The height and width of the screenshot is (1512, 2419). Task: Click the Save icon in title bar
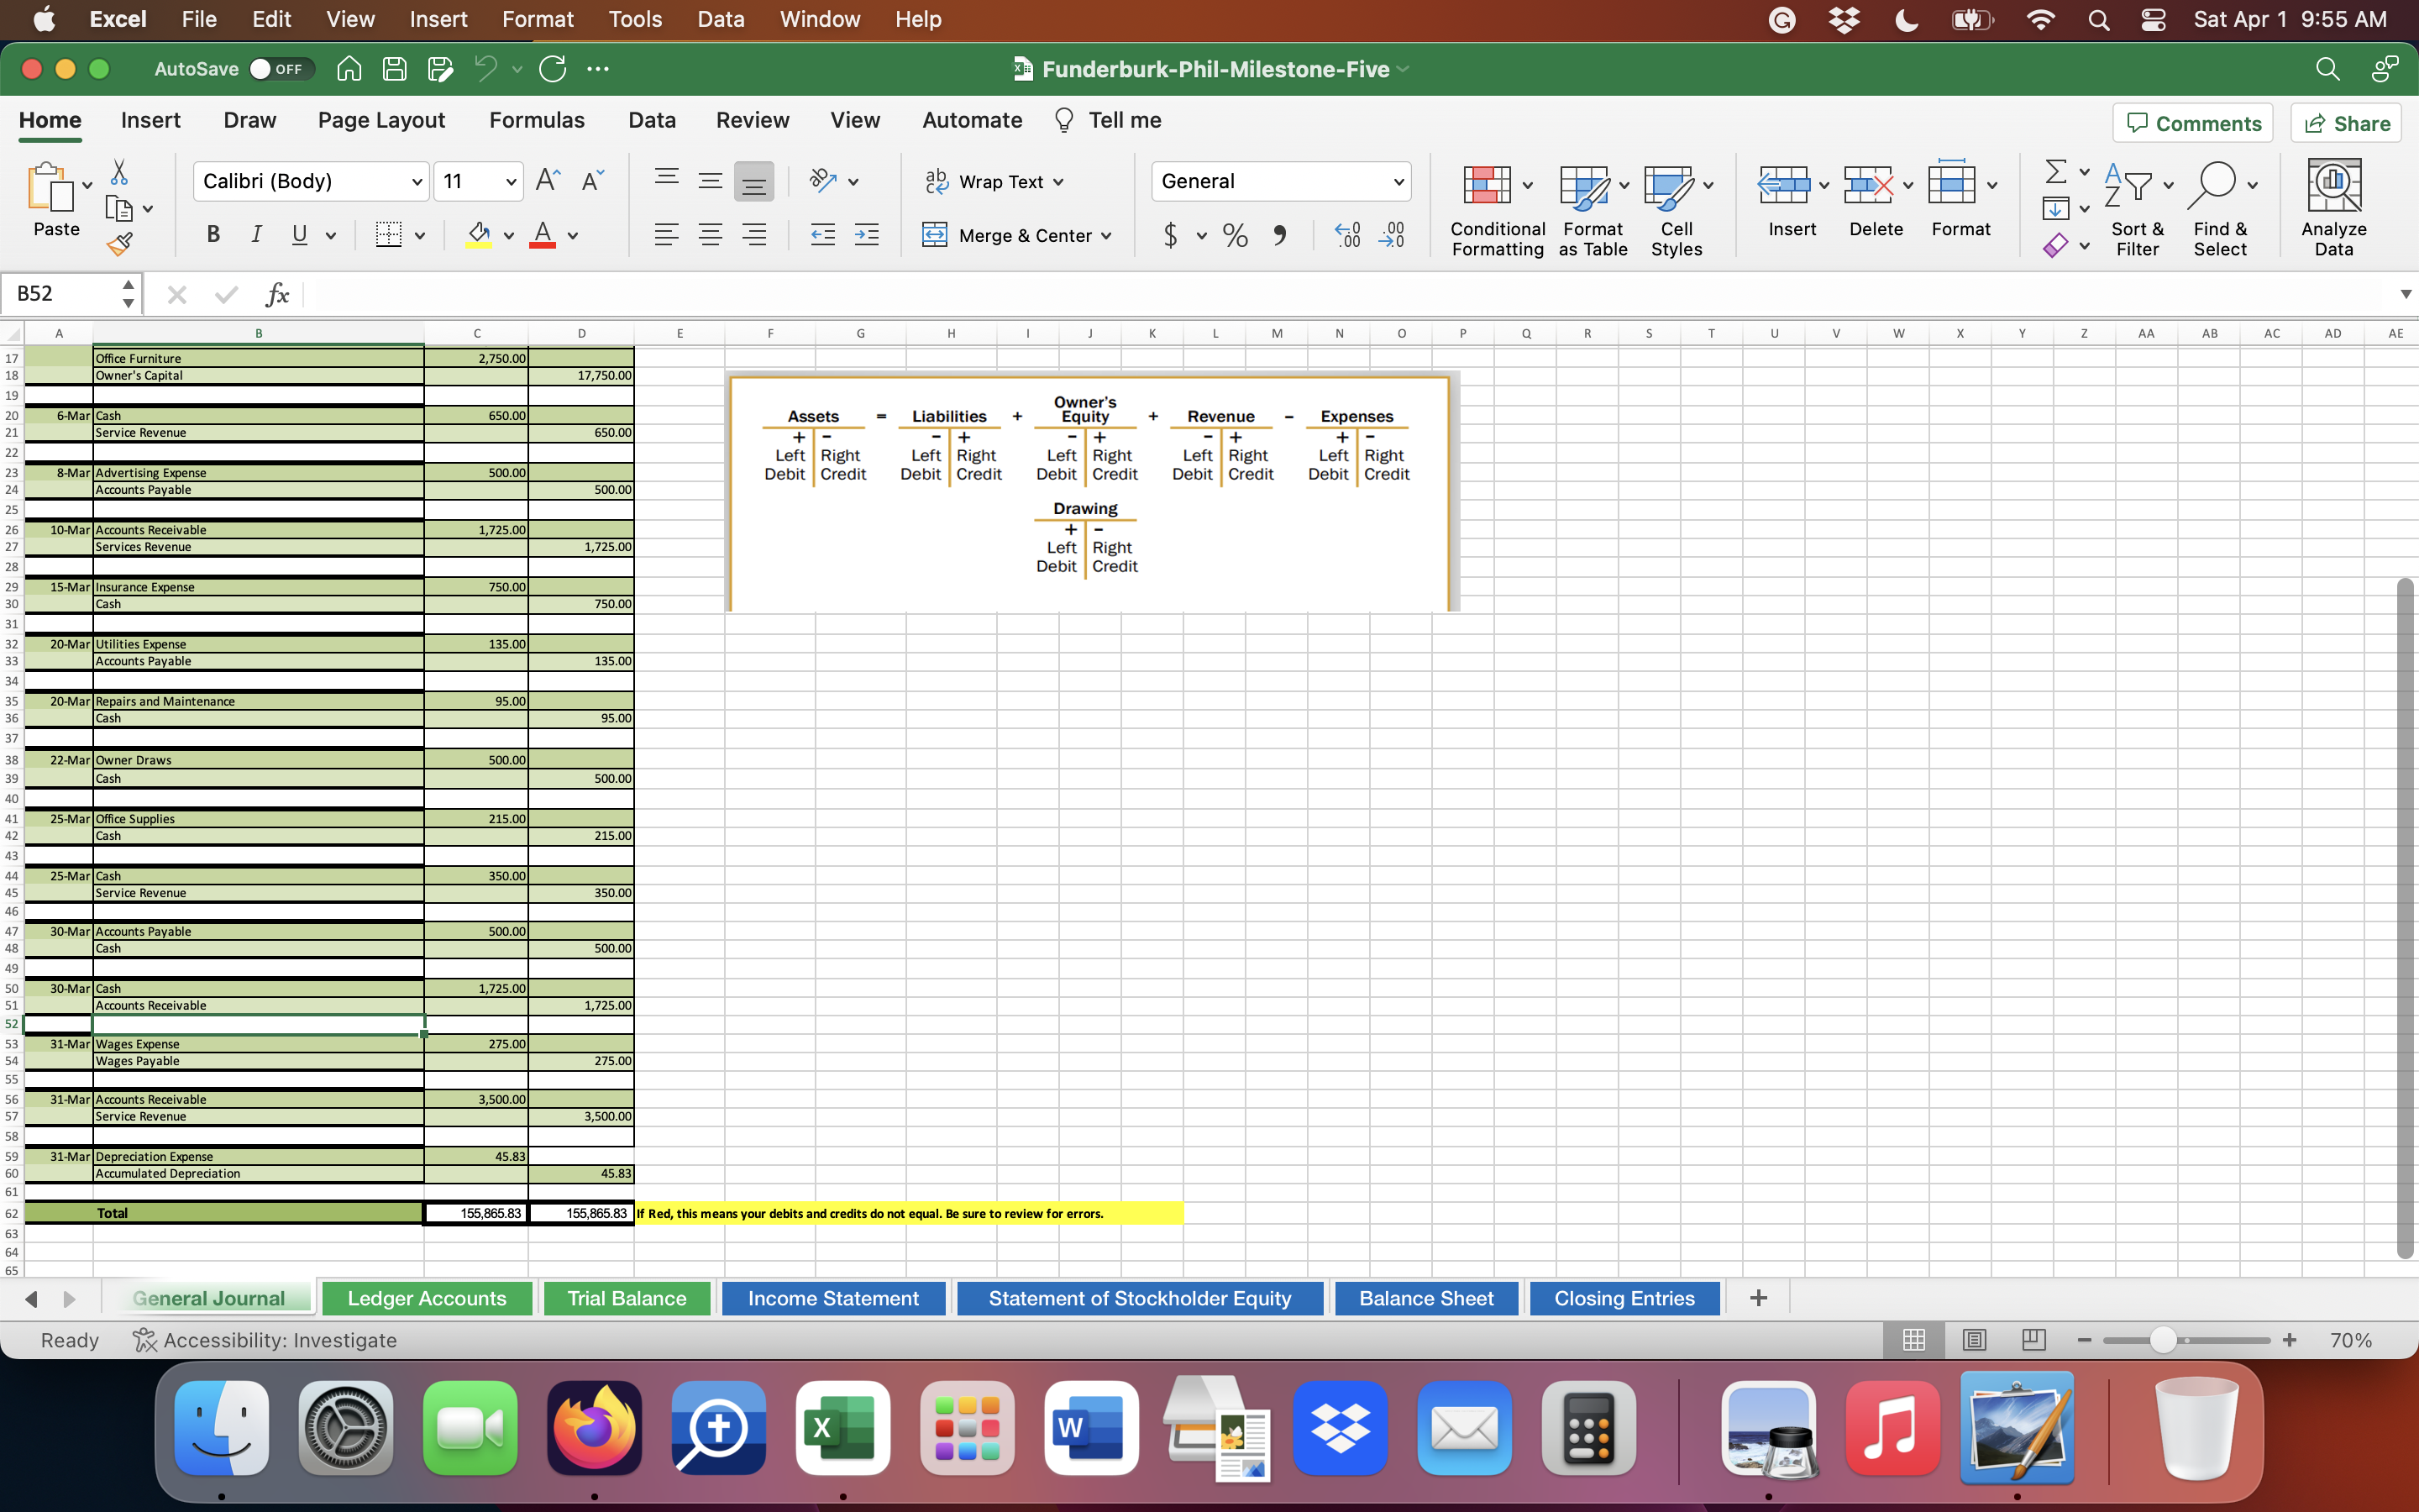[395, 69]
